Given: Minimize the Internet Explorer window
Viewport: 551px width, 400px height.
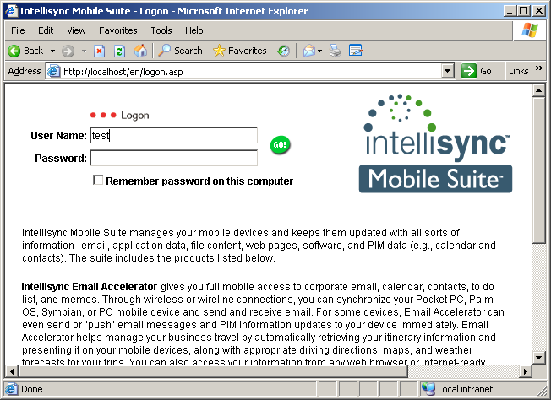Looking at the screenshot, I should 510,11.
